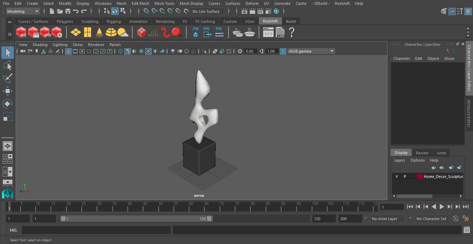Viewport: 473px width, 244px height.
Task: Switch to the Polygons shelf tab
Action: [x=65, y=21]
